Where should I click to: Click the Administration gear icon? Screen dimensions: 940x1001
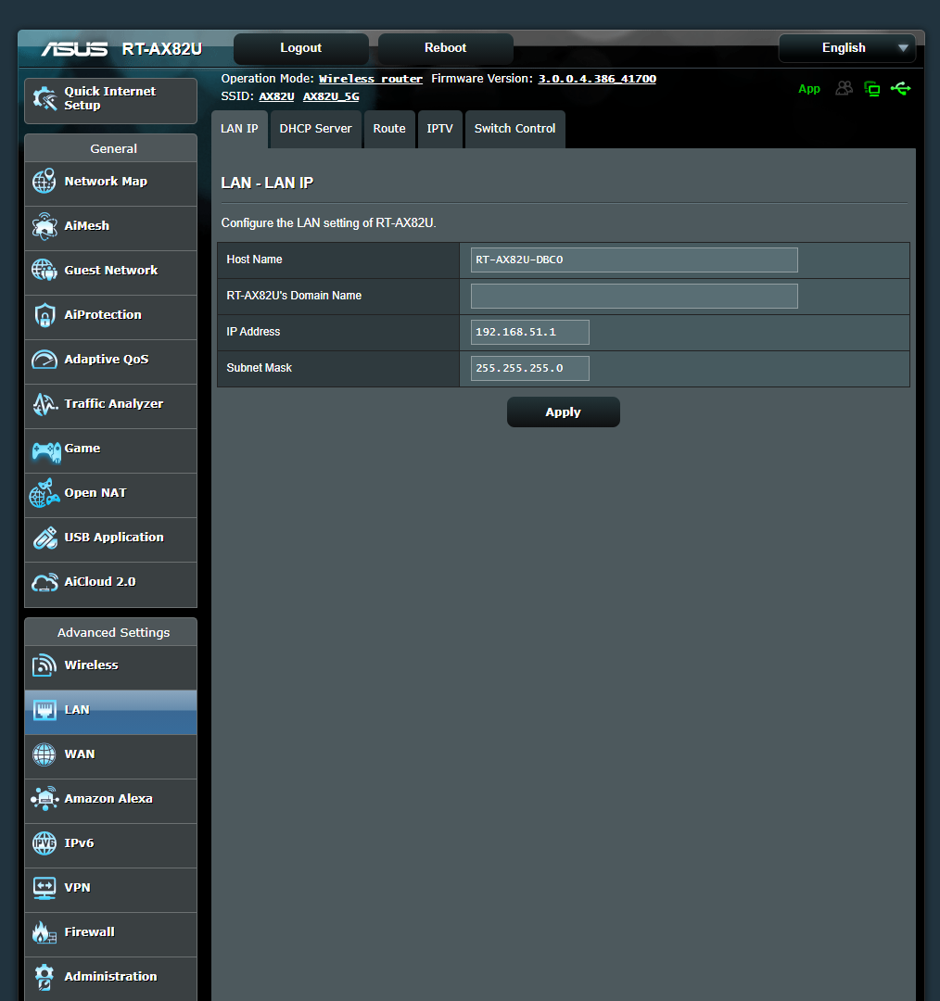click(44, 977)
